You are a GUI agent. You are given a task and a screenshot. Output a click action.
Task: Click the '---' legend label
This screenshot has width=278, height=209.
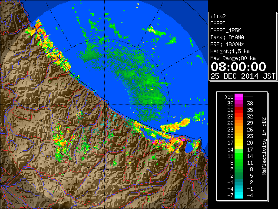248,97
